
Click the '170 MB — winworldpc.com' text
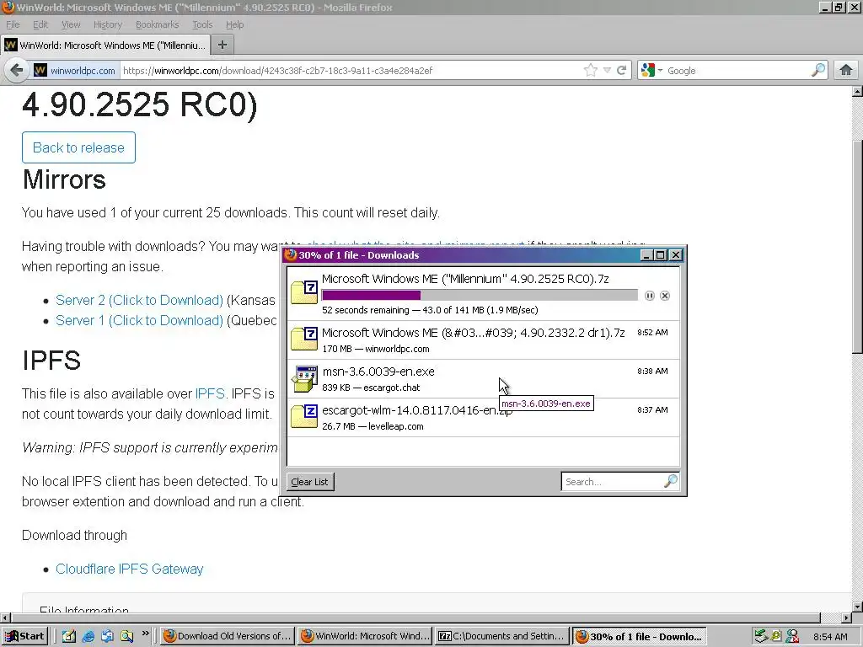point(375,349)
